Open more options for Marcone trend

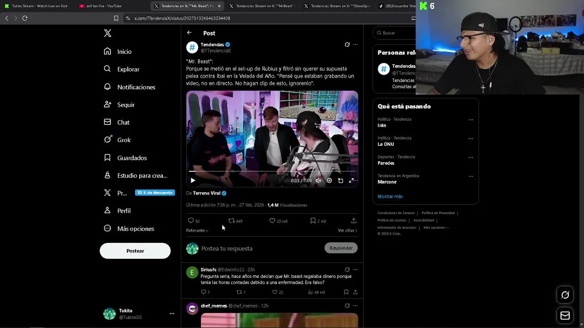471,176
